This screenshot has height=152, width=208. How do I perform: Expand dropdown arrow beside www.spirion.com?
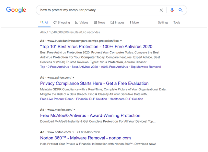coord(73,78)
